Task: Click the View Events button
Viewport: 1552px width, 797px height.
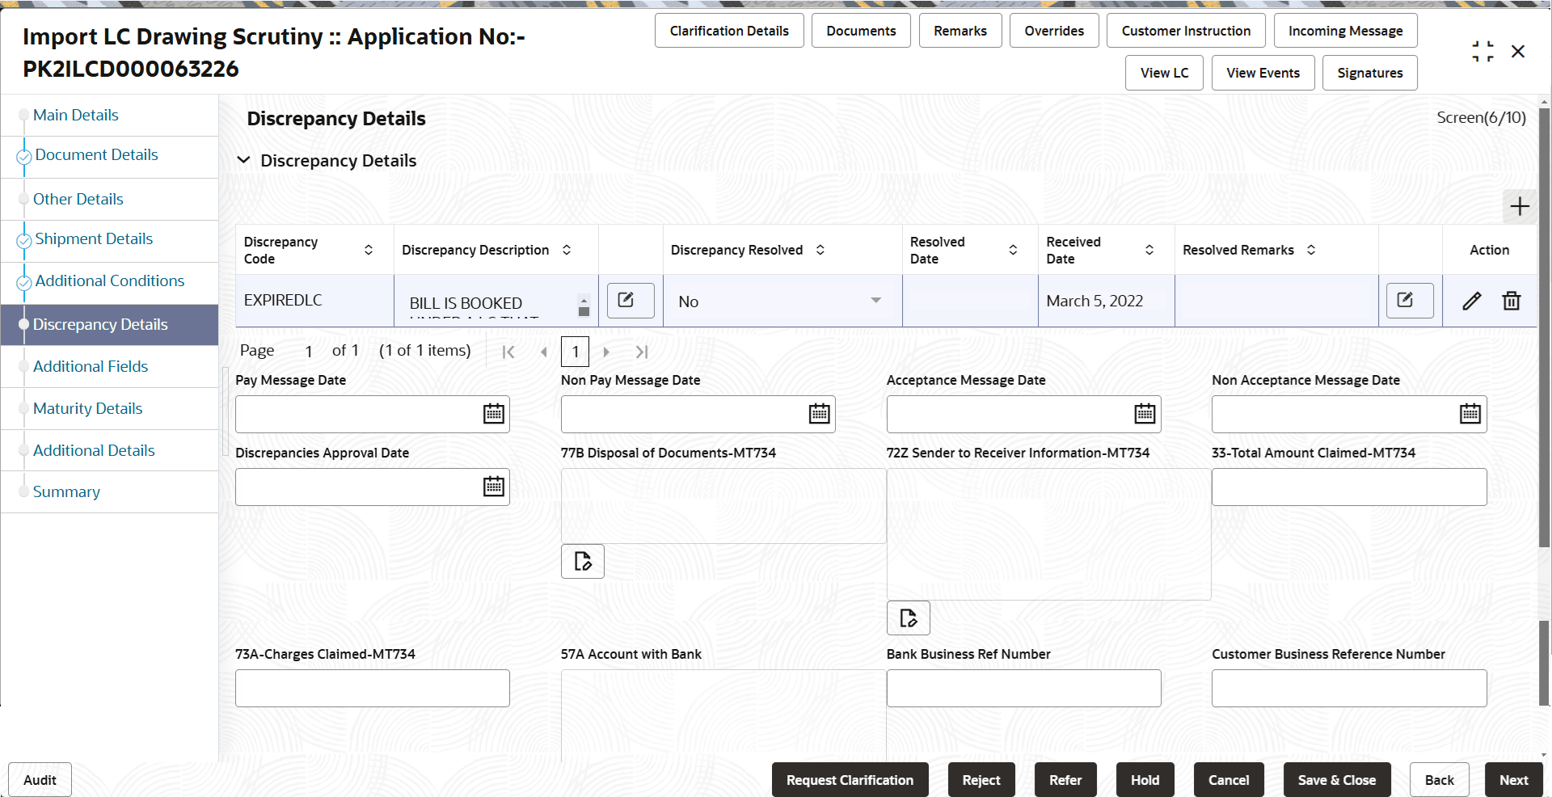Action: [x=1263, y=73]
